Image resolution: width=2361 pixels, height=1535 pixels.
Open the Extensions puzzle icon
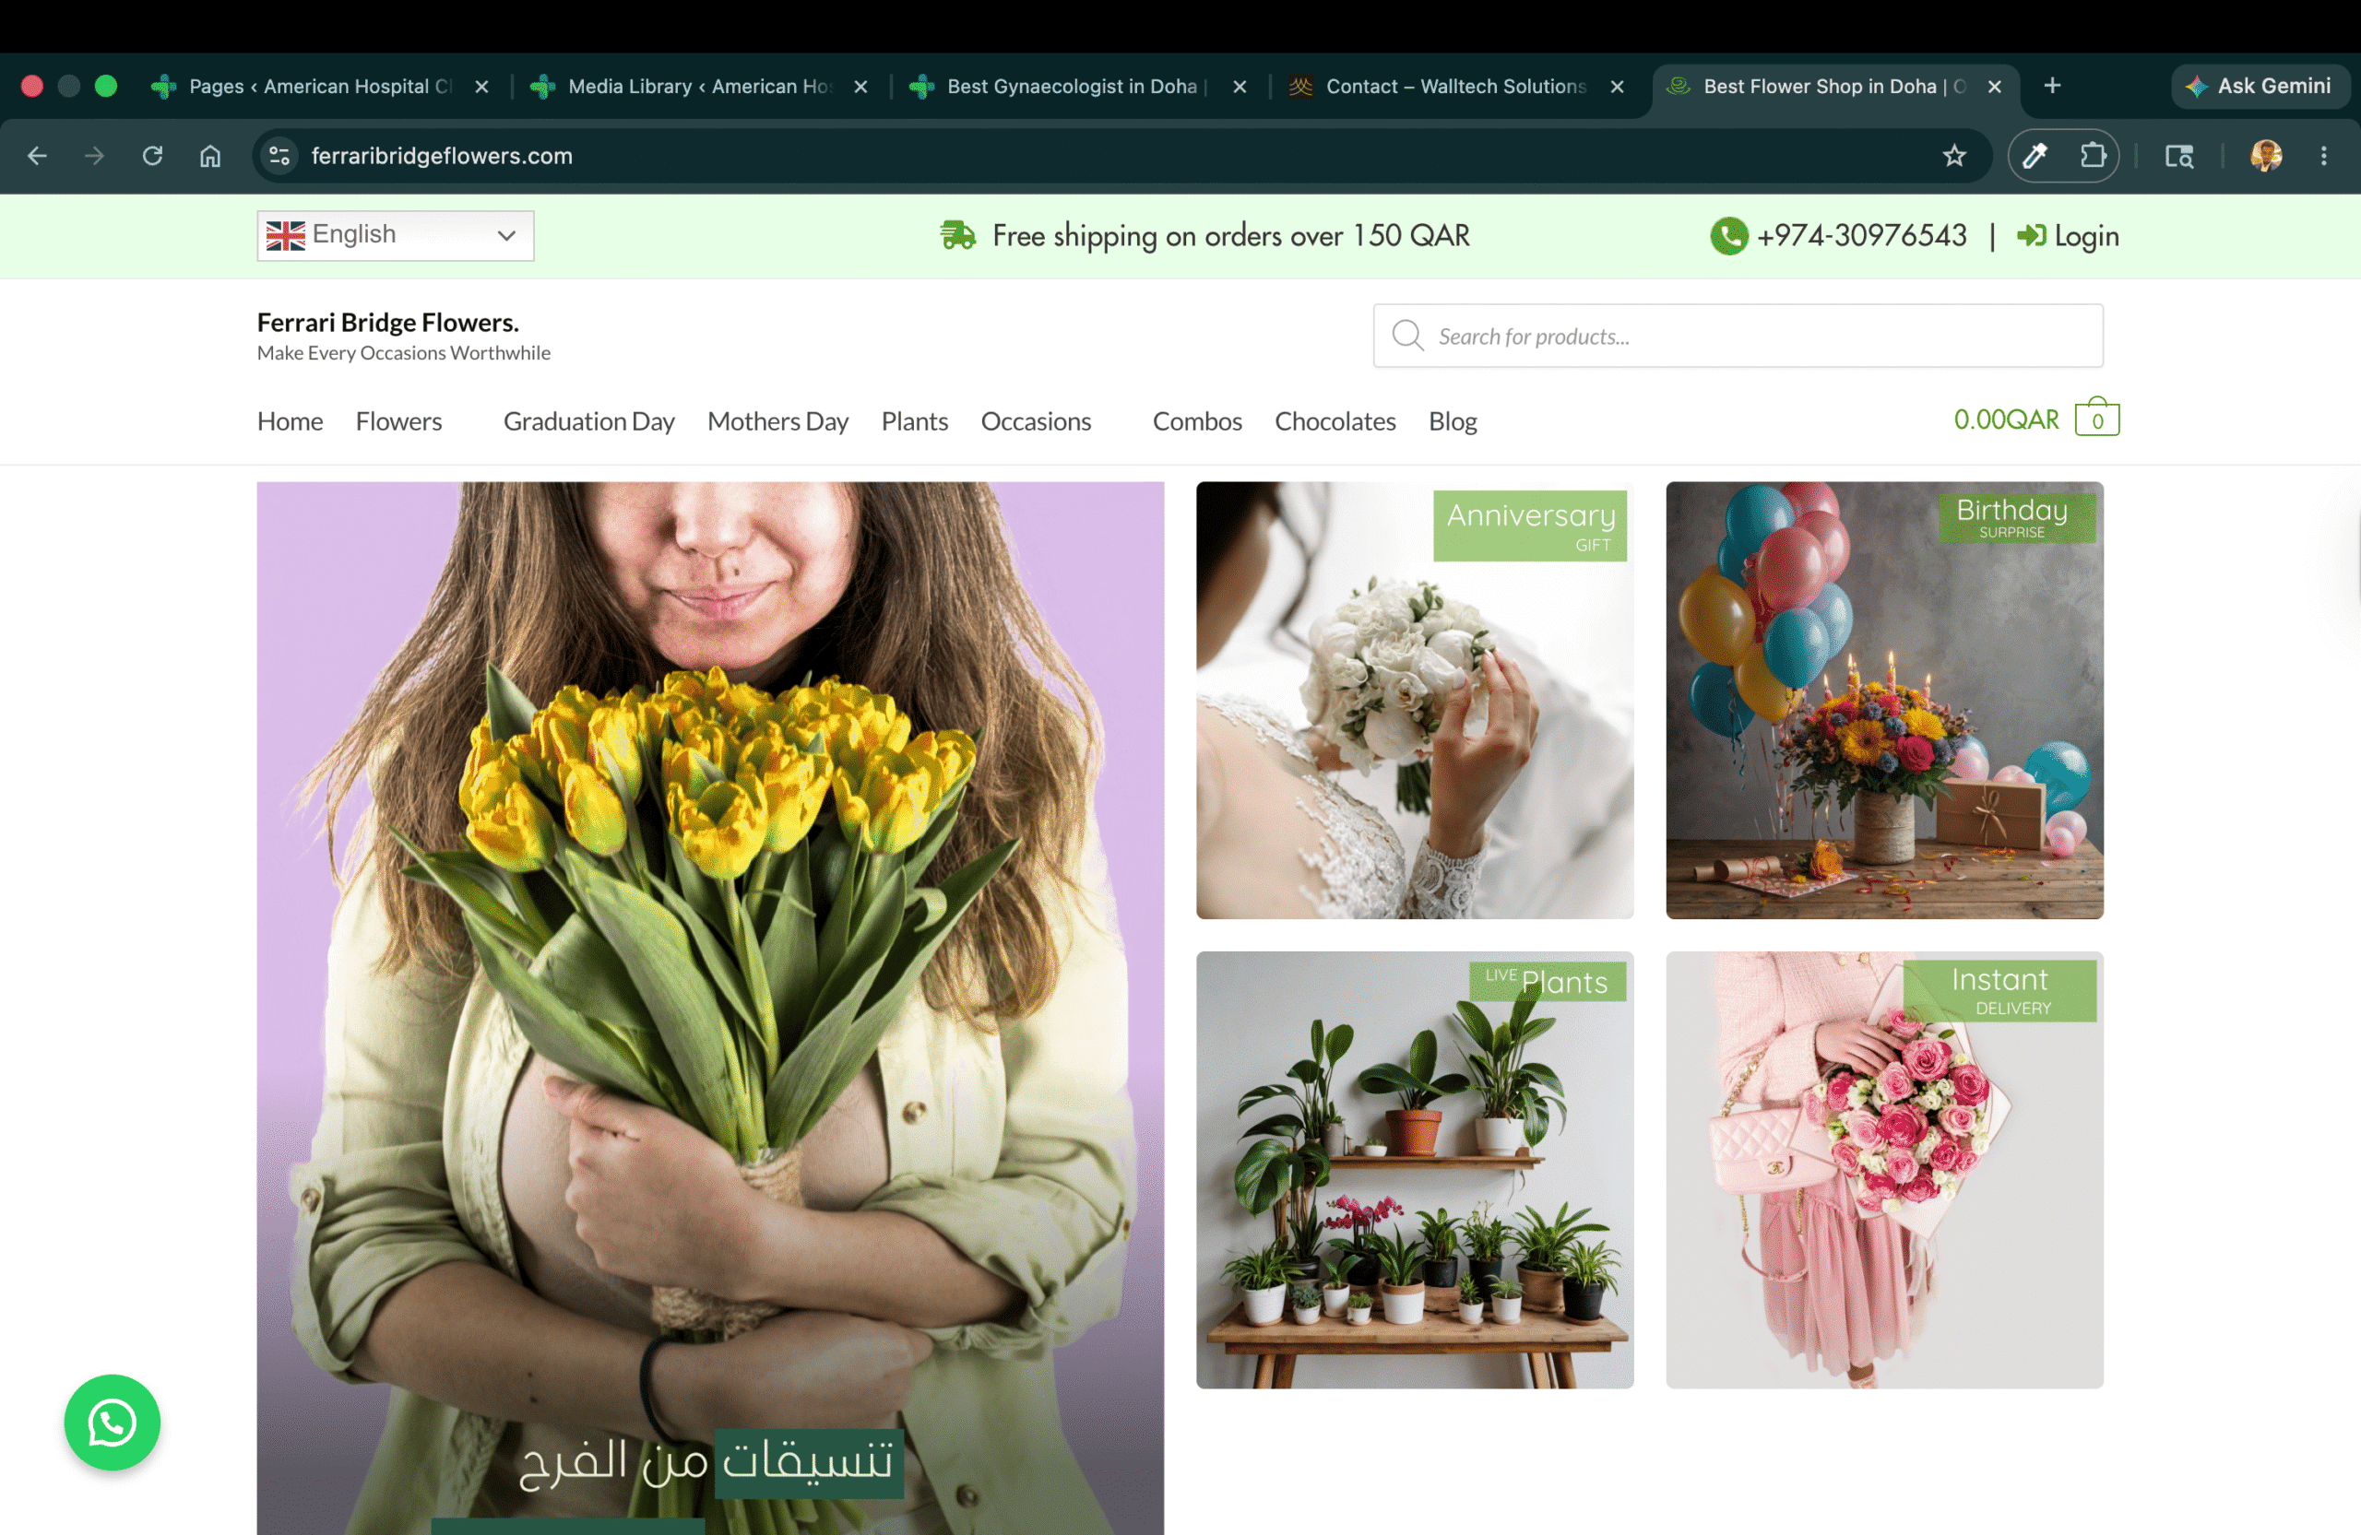pyautogui.click(x=2093, y=156)
